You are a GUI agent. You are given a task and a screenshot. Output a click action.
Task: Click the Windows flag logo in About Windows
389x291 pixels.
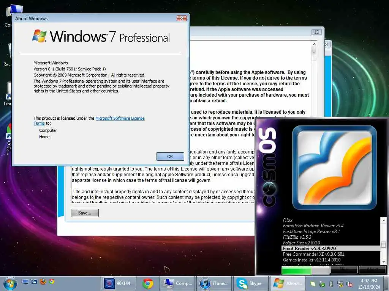pyautogui.click(x=40, y=36)
